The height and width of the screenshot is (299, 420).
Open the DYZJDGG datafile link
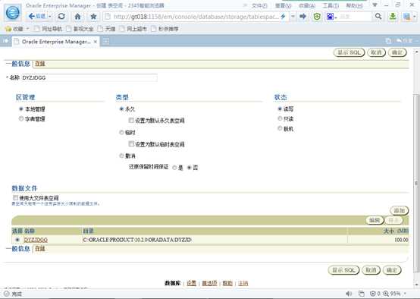coord(36,240)
